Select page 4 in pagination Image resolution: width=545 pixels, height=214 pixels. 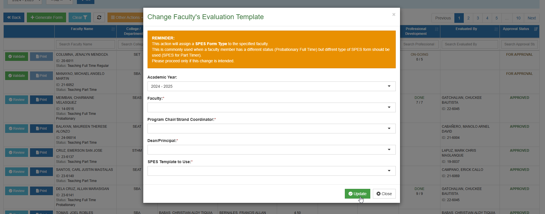tap(487, 18)
